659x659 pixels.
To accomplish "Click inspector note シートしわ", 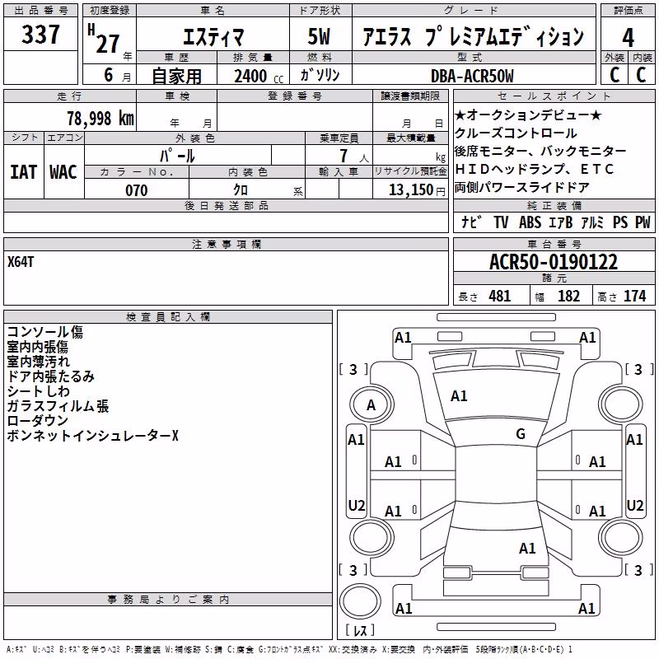I will (x=38, y=390).
